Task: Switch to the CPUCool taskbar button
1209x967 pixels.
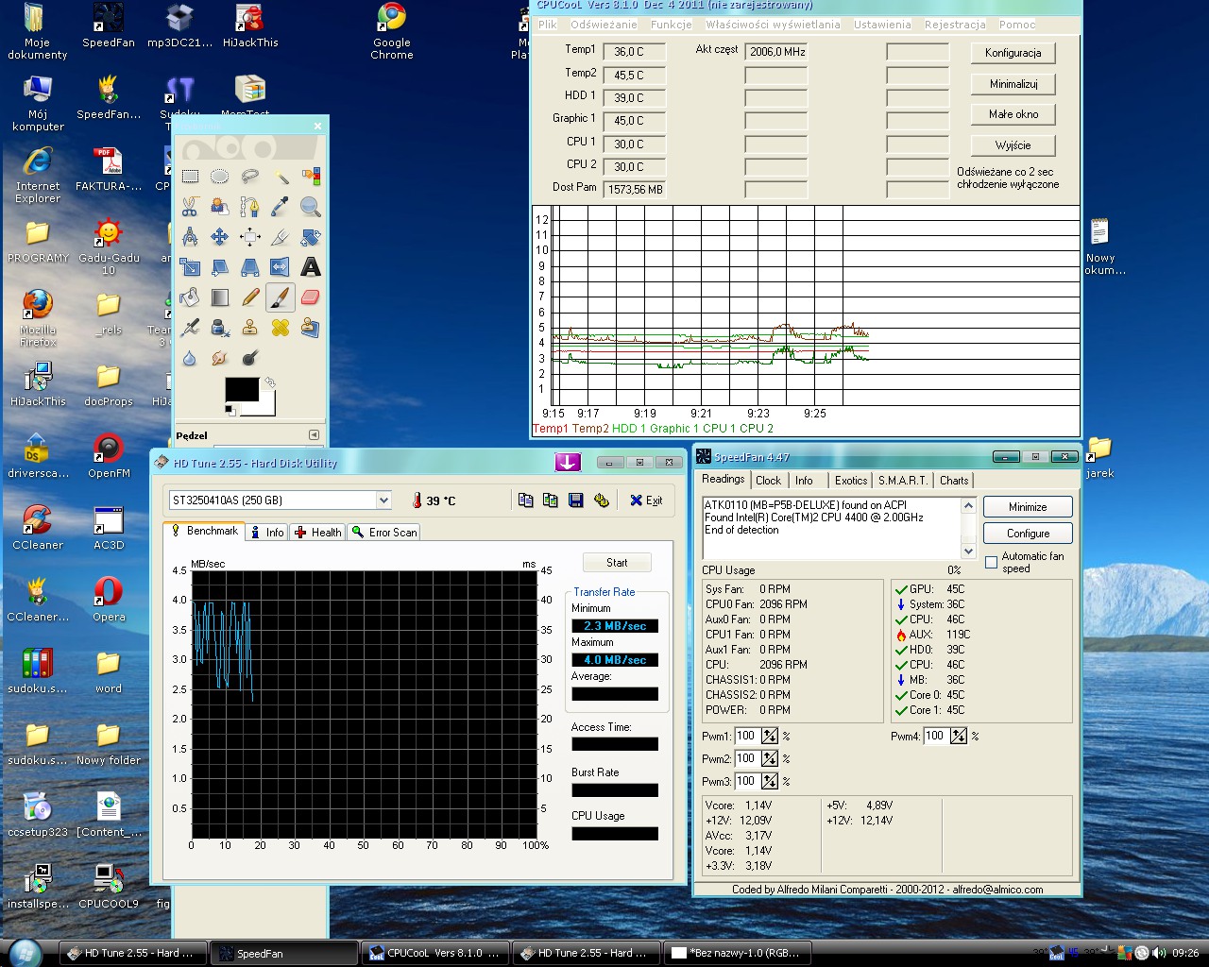Action: pos(434,954)
